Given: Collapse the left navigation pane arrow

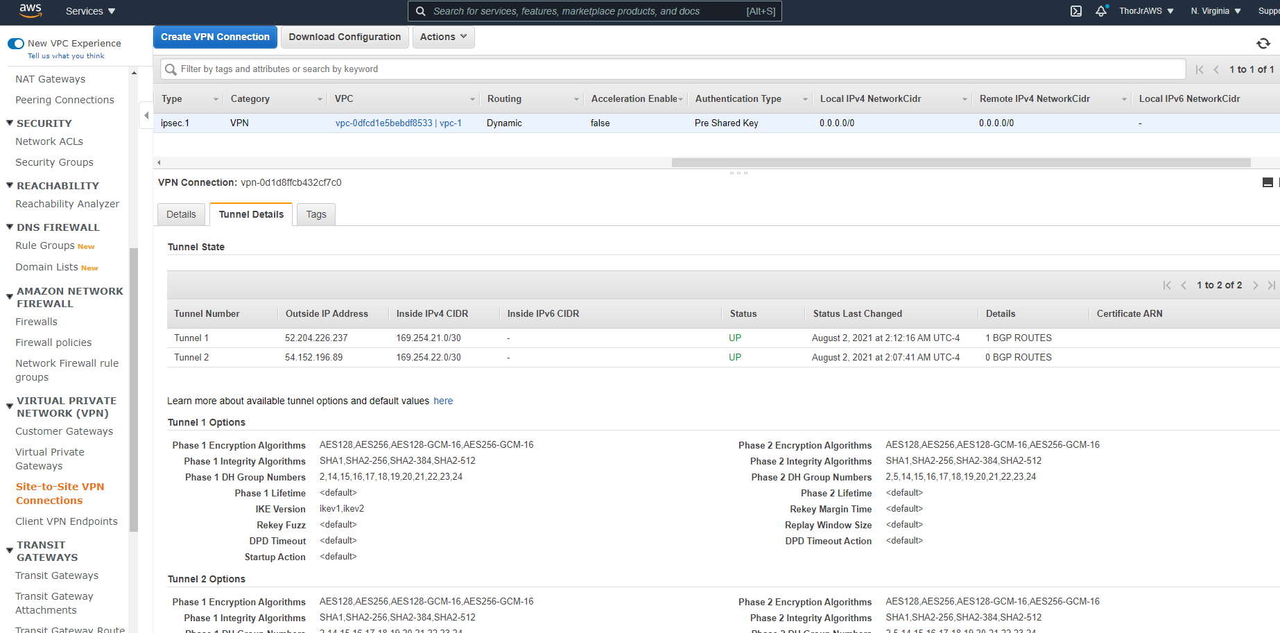Looking at the screenshot, I should tap(146, 115).
